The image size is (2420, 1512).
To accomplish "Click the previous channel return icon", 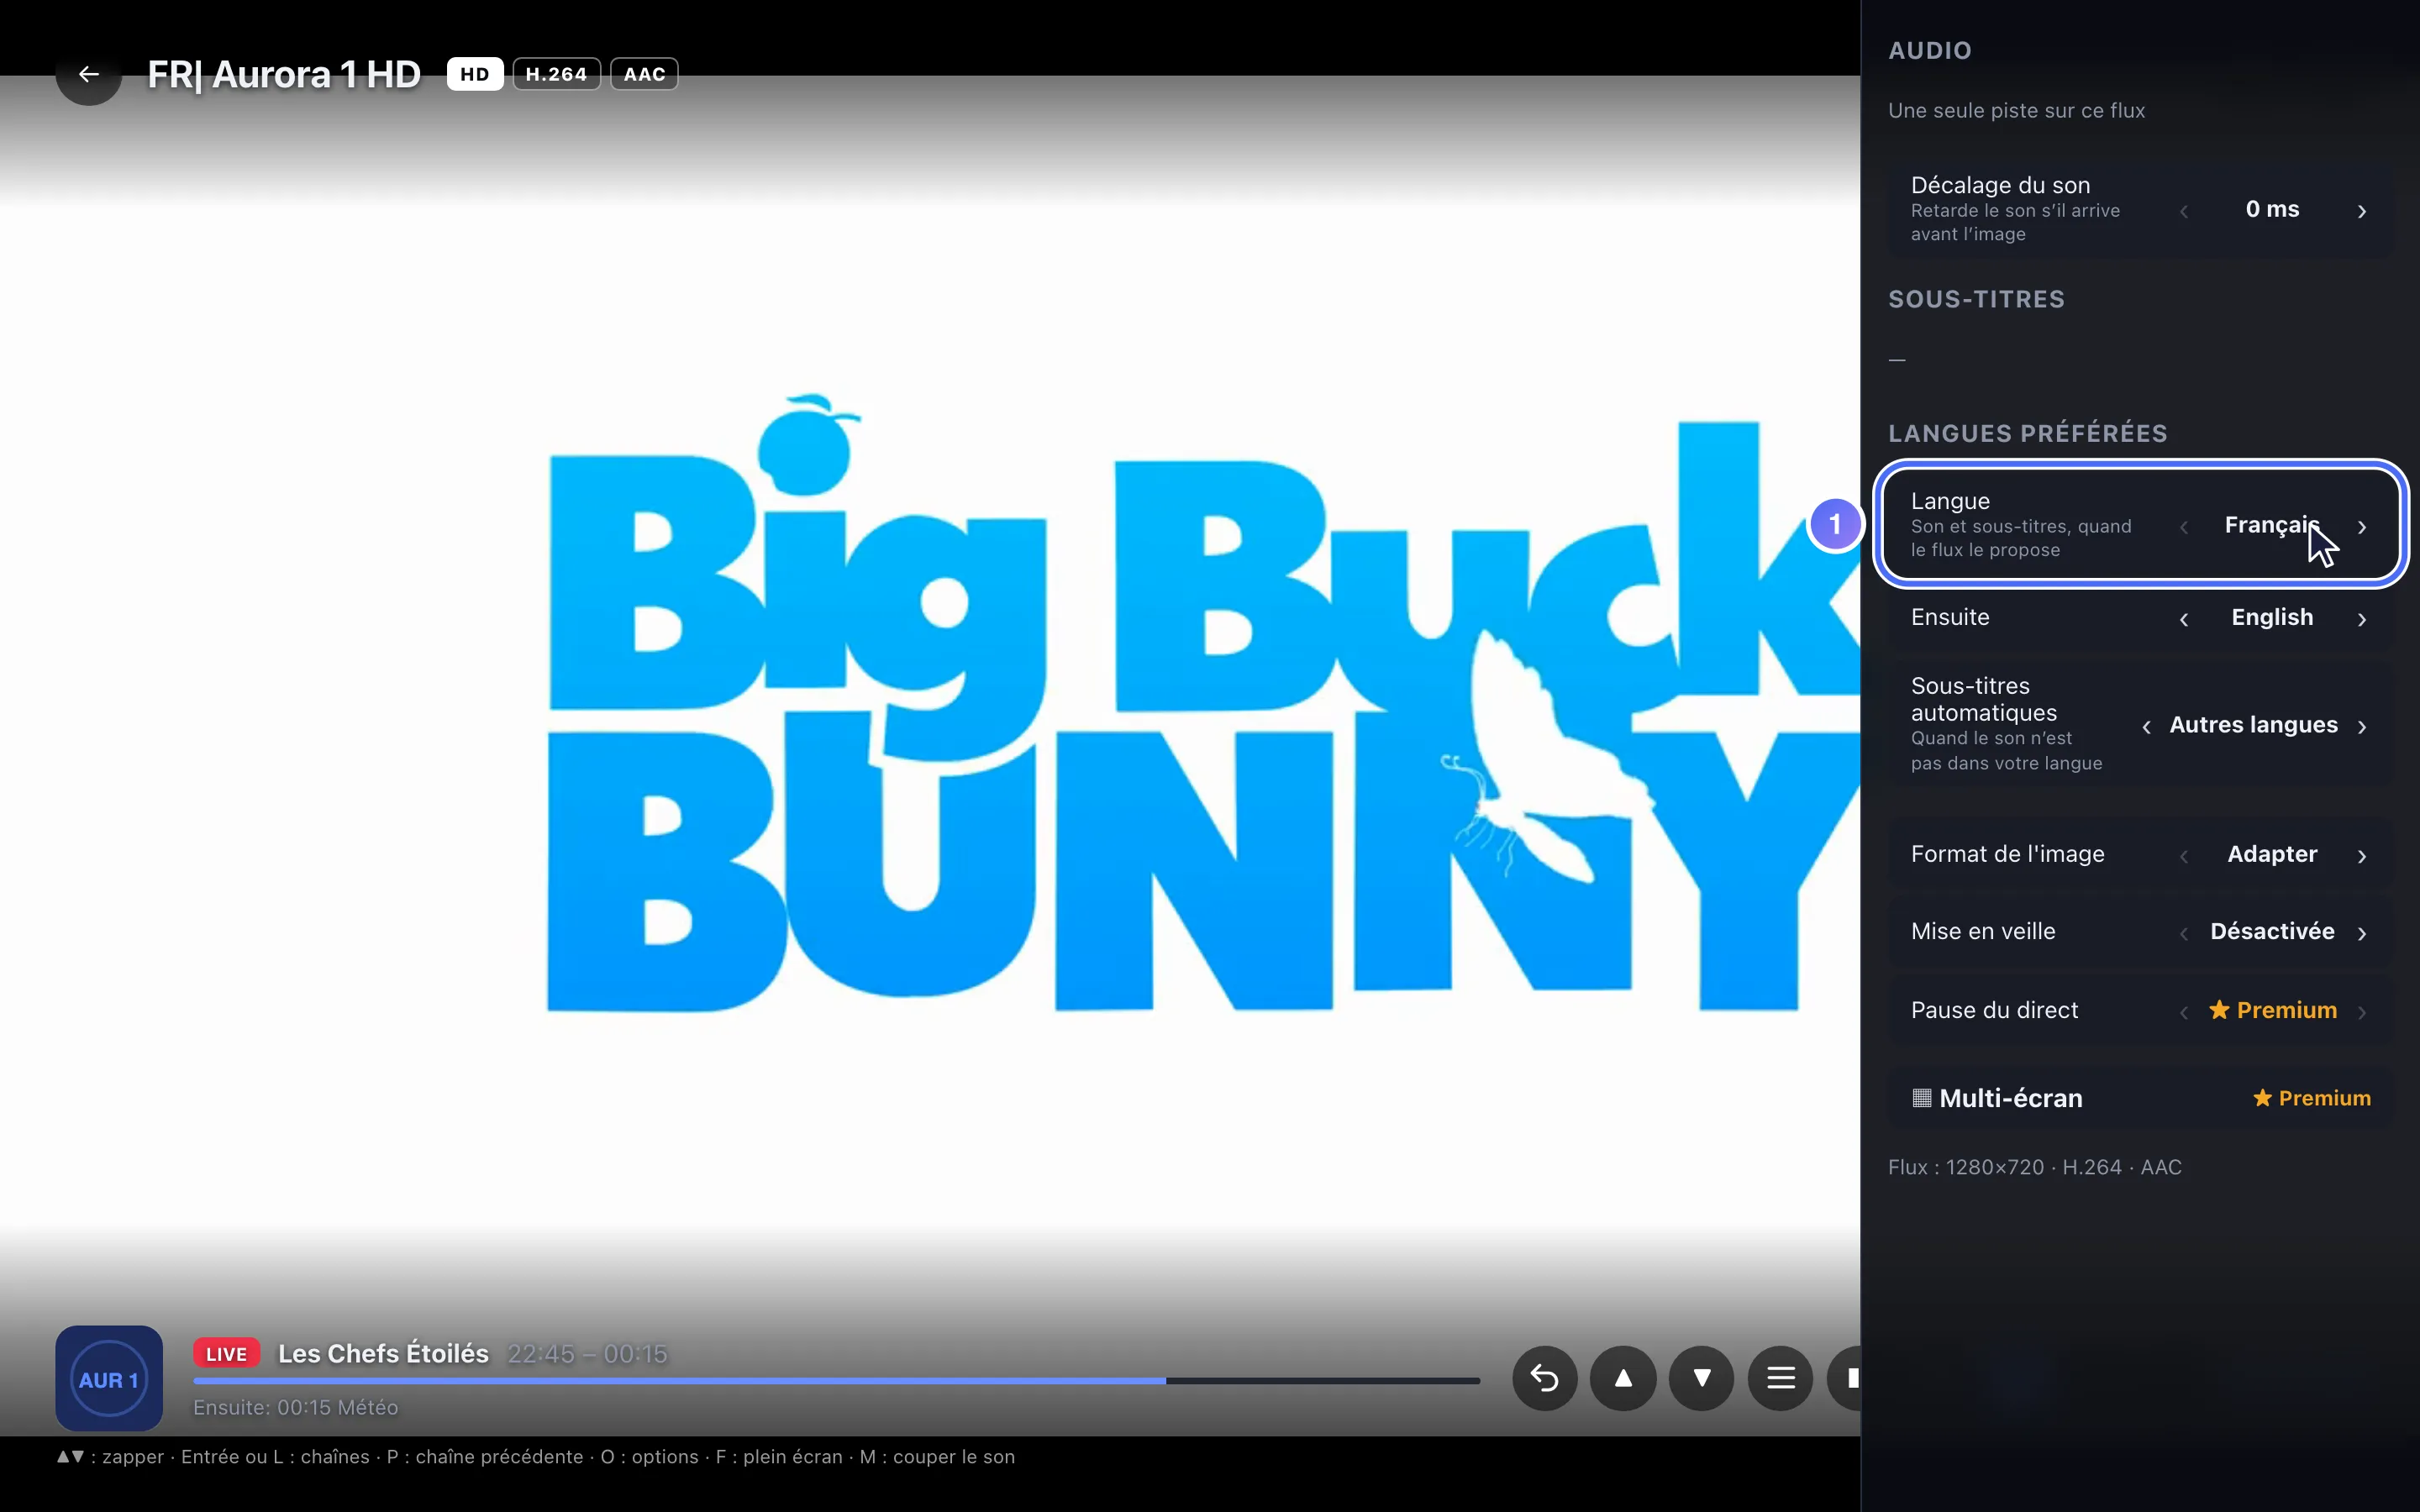I will point(1545,1378).
